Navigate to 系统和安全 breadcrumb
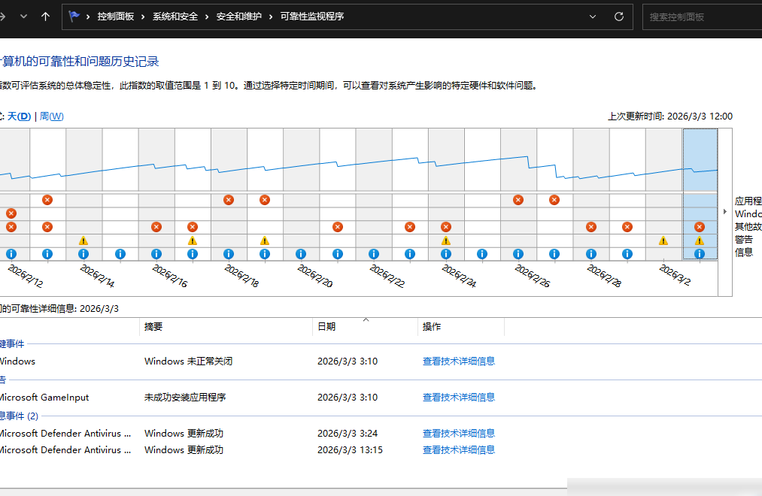 [x=175, y=17]
